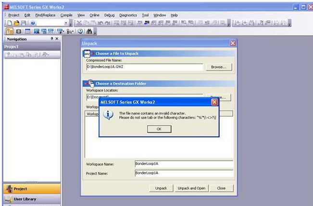Click the Copy toolbar icon
The image size is (313, 206).
tap(86, 23)
